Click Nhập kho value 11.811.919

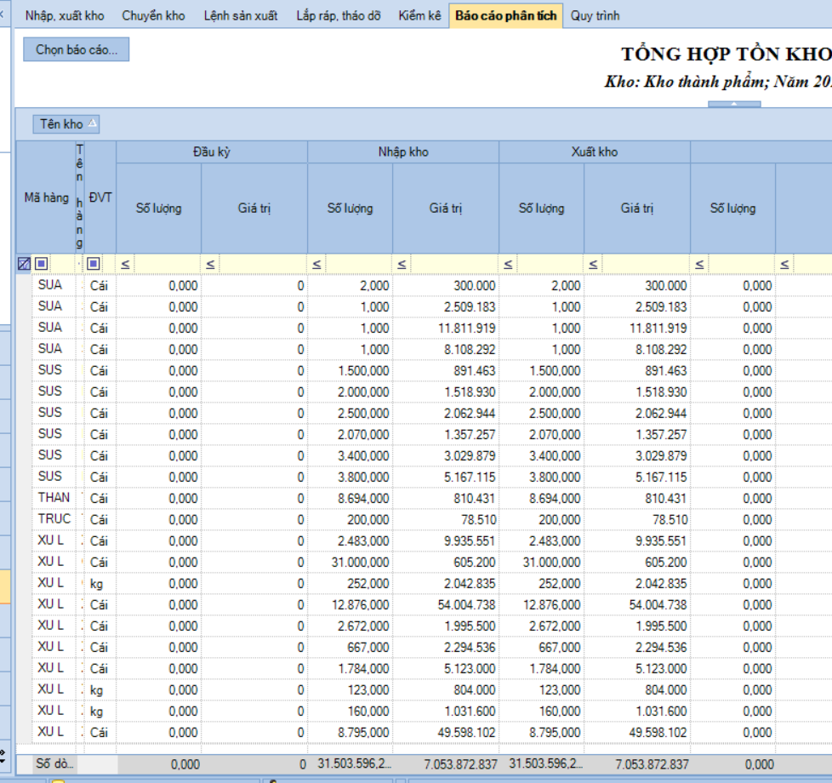[x=466, y=328]
